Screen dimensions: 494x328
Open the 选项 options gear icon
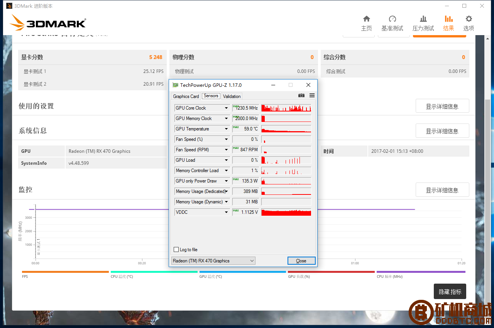469,19
